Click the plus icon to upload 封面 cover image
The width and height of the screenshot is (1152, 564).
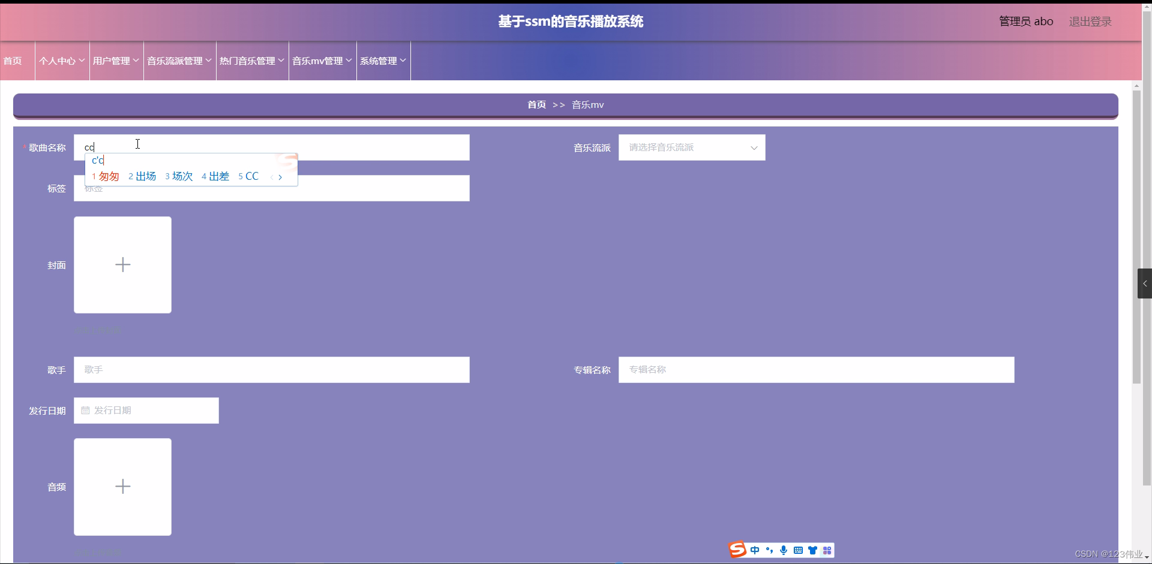[122, 265]
